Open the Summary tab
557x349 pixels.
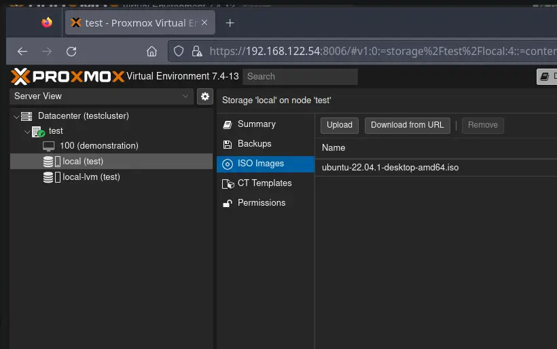[266, 124]
